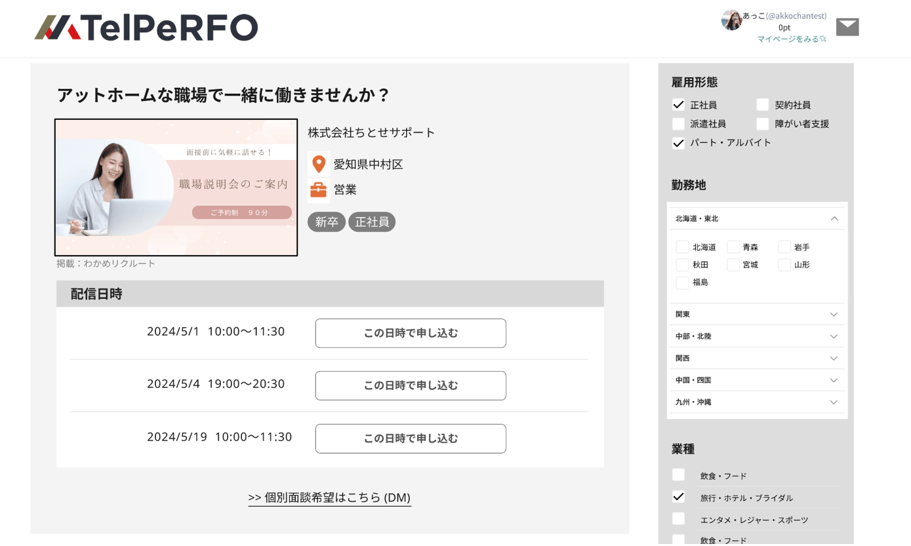This screenshot has width=911, height=546.
Task: Disable the 旅行・ホテル・ブライダル industry filter
Action: pyautogui.click(x=678, y=497)
